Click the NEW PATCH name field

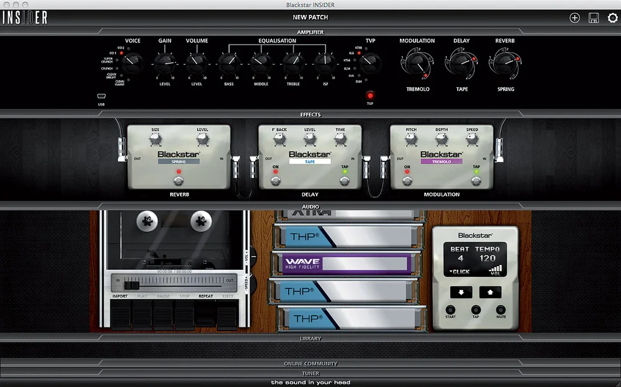pyautogui.click(x=310, y=17)
